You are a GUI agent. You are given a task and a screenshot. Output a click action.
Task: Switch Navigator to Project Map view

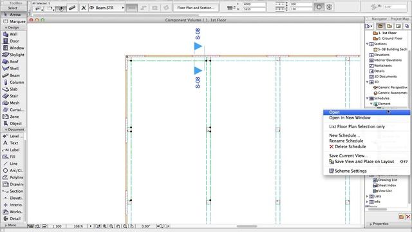[x=380, y=26]
